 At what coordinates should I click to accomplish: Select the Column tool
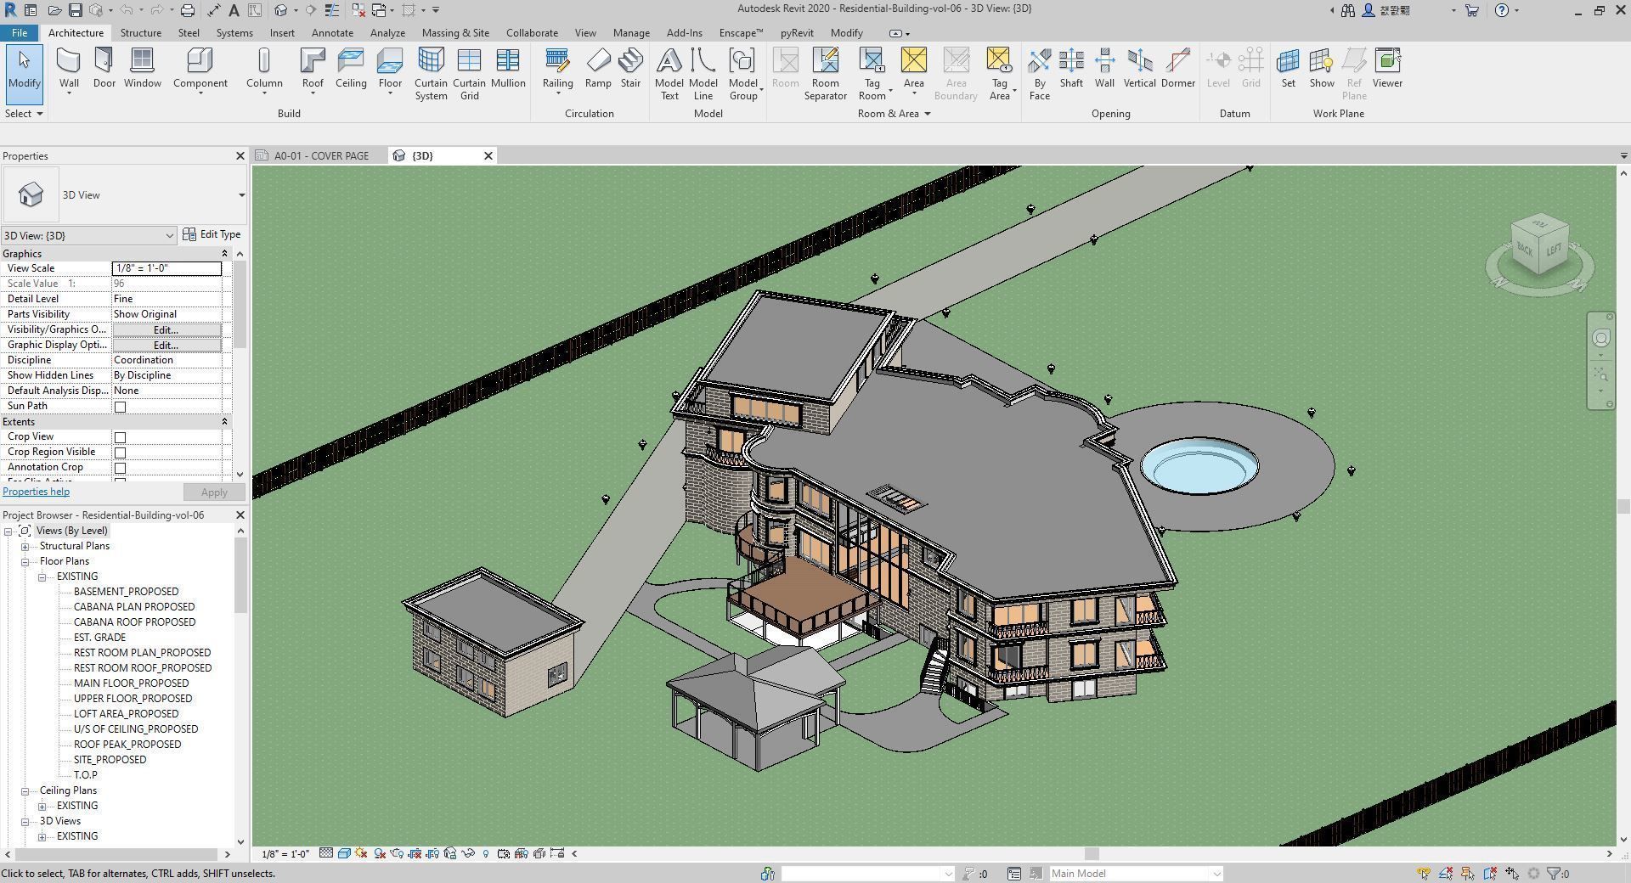tap(264, 69)
